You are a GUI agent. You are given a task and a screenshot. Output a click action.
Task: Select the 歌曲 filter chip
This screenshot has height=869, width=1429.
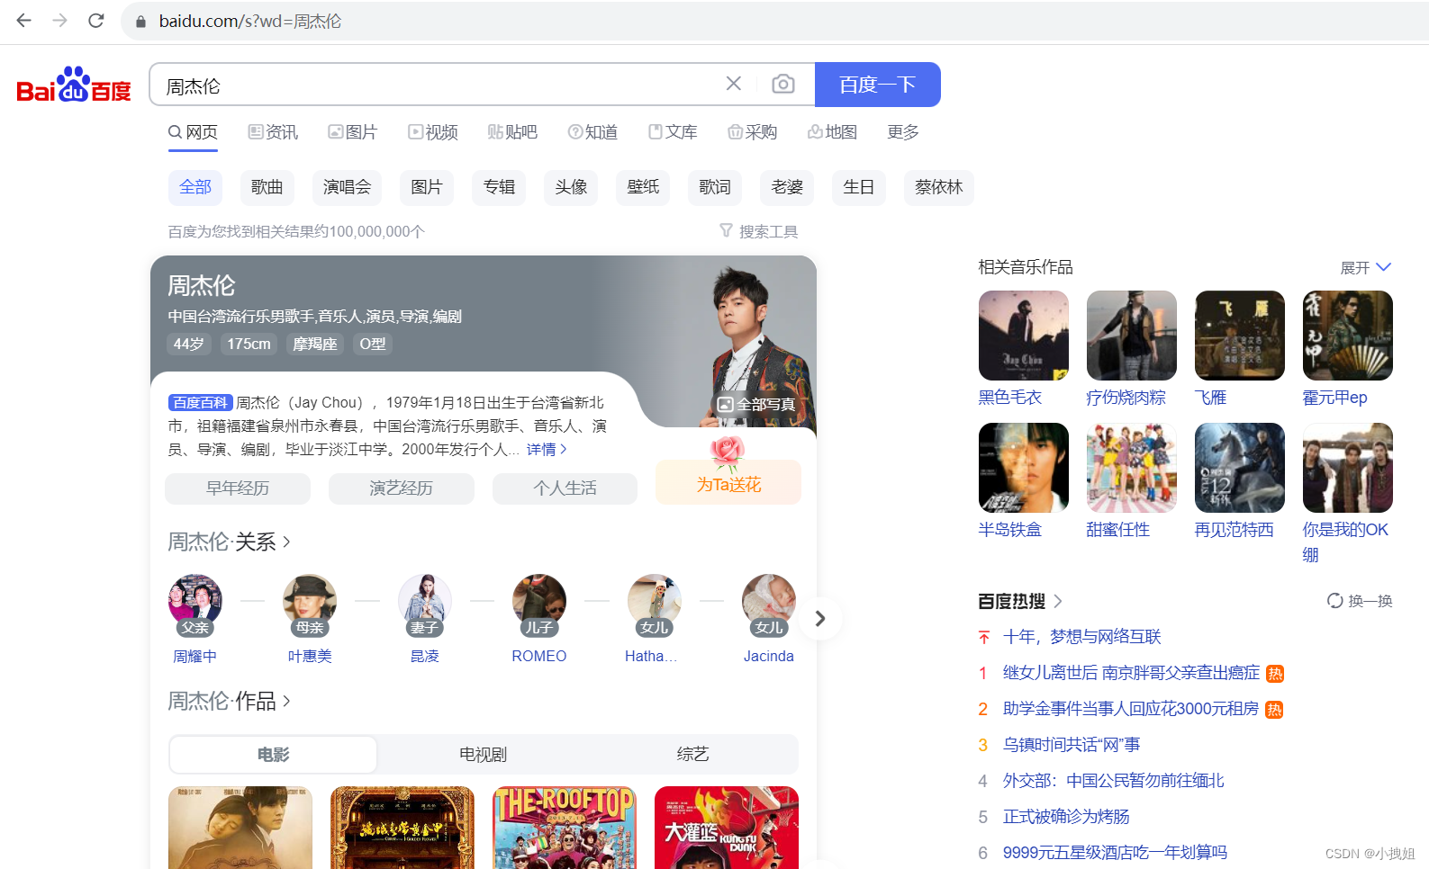point(267,187)
